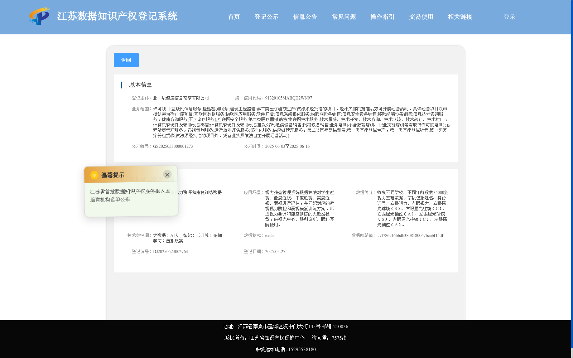Select 数据格式 value excle
Image resolution: width=573 pixels, height=358 pixels.
click(x=270, y=235)
